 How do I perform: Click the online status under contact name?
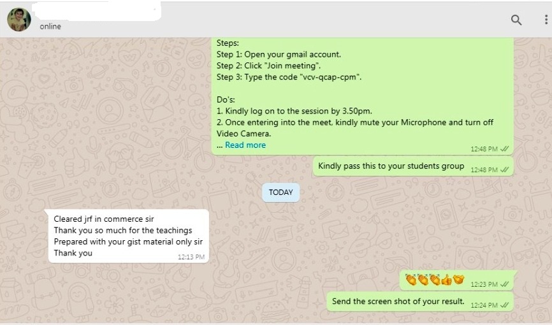click(50, 26)
